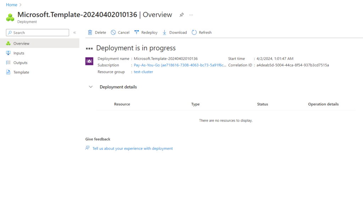Viewport: 363px width, 214px height.
Task: Tell us about your experience link
Action: 133,148
